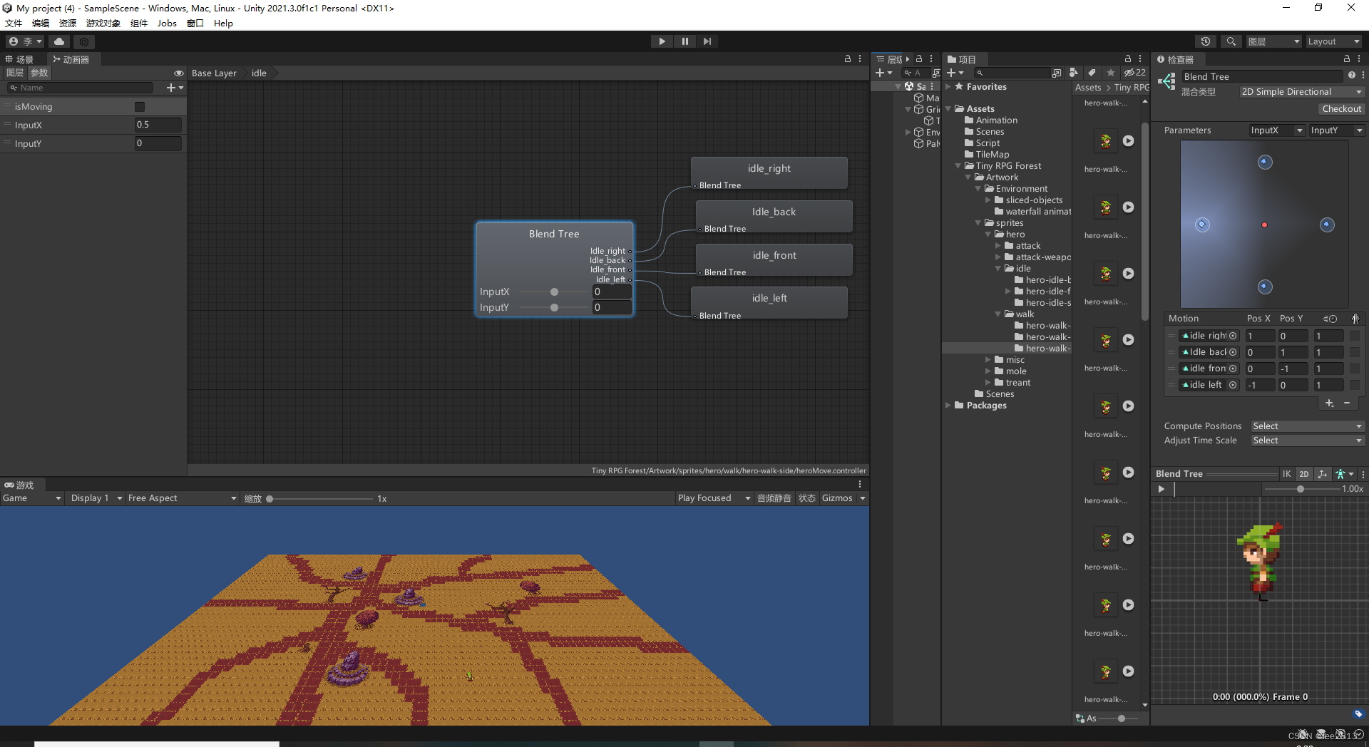Open the 文件 menu
Viewport: 1369px width, 747px height.
14,23
